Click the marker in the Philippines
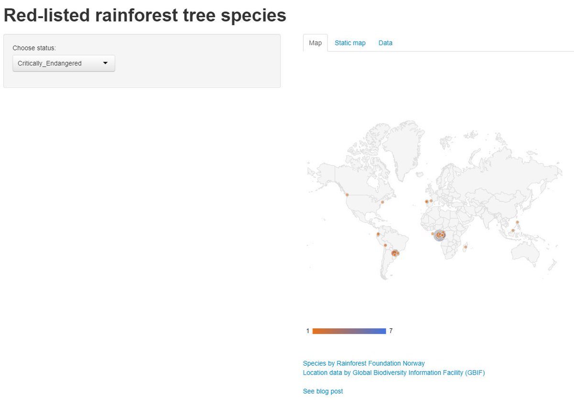 tap(518, 222)
